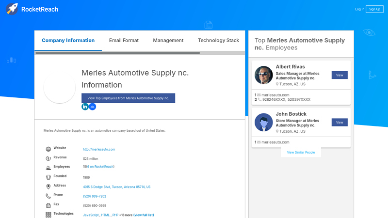
Task: Click the company logo placeholder circle
Action: [59, 88]
